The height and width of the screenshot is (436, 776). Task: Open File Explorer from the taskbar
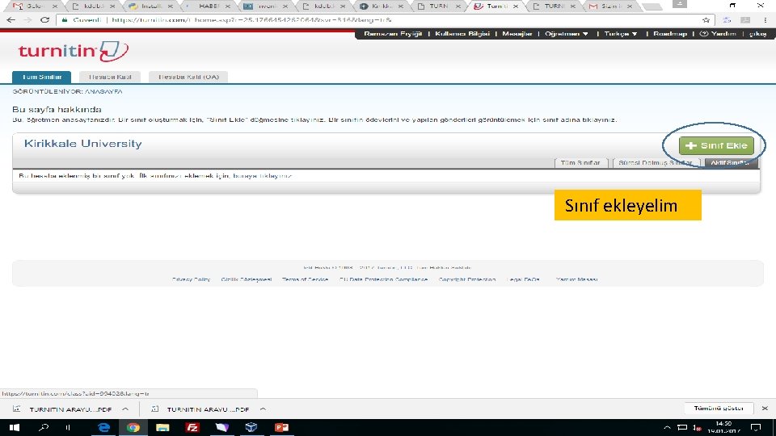coord(162,428)
